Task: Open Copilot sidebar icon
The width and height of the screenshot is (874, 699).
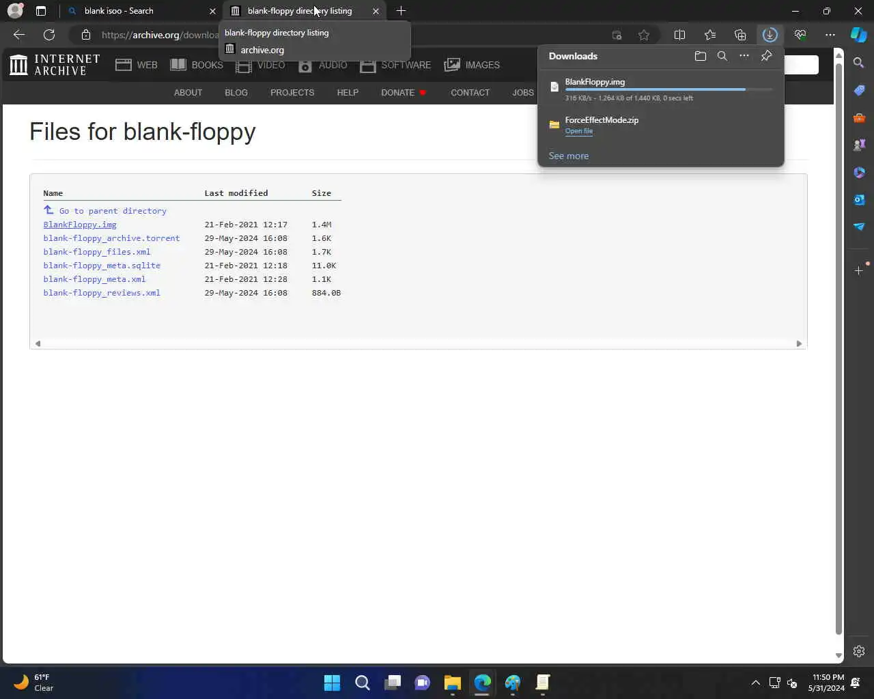Action: click(x=859, y=34)
